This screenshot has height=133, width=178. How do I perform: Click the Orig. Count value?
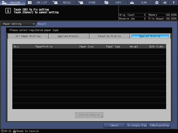[145, 15]
